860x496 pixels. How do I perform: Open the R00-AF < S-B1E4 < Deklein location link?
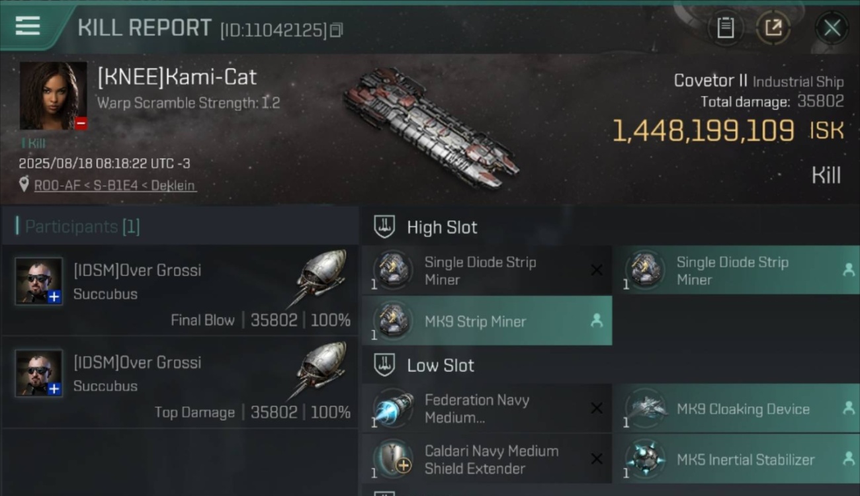coord(114,186)
